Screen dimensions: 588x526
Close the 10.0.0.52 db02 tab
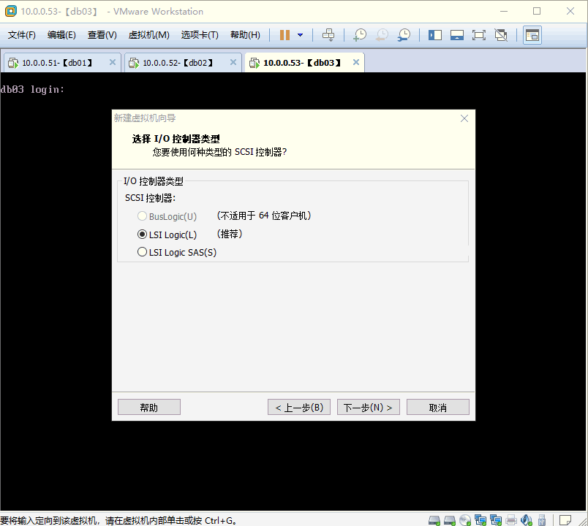(233, 63)
